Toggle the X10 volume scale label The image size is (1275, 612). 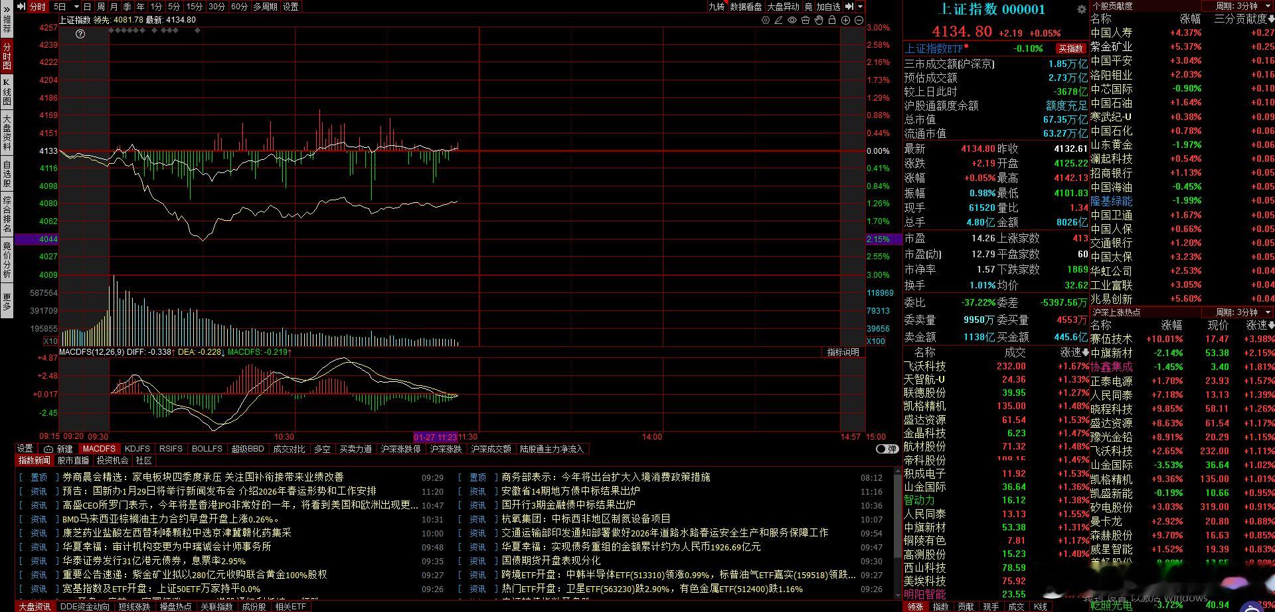coord(49,341)
